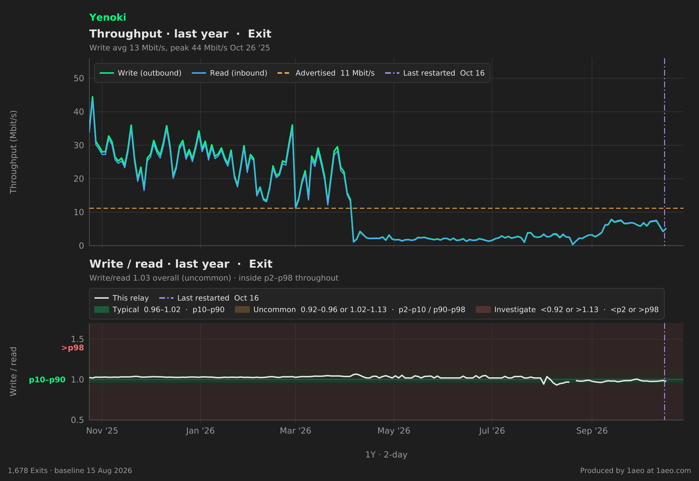The height and width of the screenshot is (481, 699).
Task: Click the brown Uncommon color swatch
Action: click(x=242, y=310)
